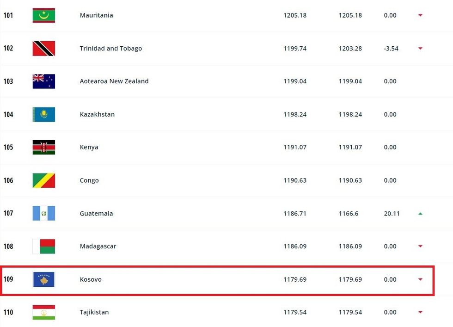Click Guatemala's green up arrow

coord(420,214)
